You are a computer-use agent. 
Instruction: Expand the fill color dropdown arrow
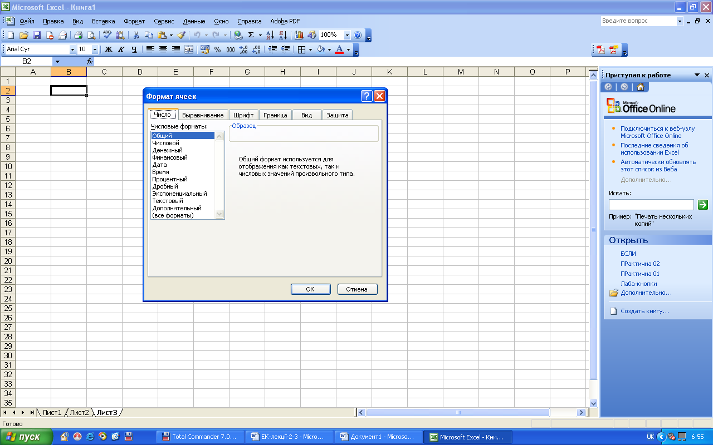329,50
